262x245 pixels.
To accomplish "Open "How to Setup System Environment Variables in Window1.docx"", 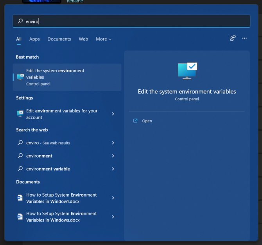I will coord(63,198).
